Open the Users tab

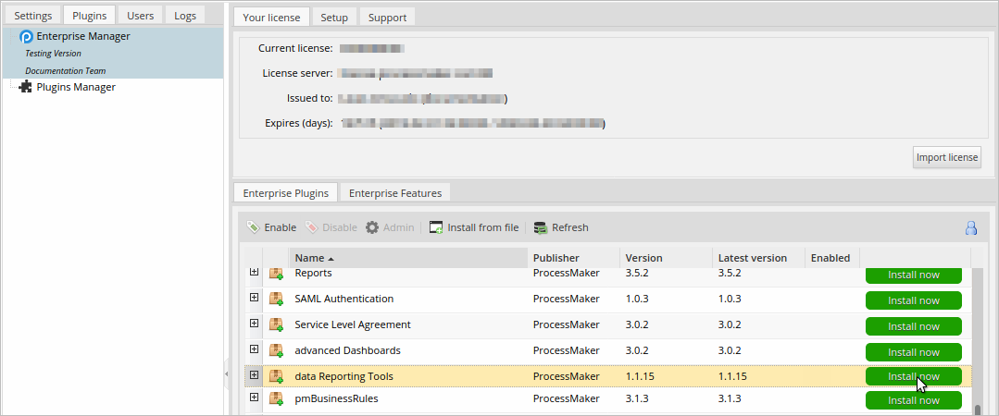point(141,16)
